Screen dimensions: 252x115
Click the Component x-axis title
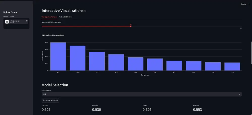coord(145,75)
